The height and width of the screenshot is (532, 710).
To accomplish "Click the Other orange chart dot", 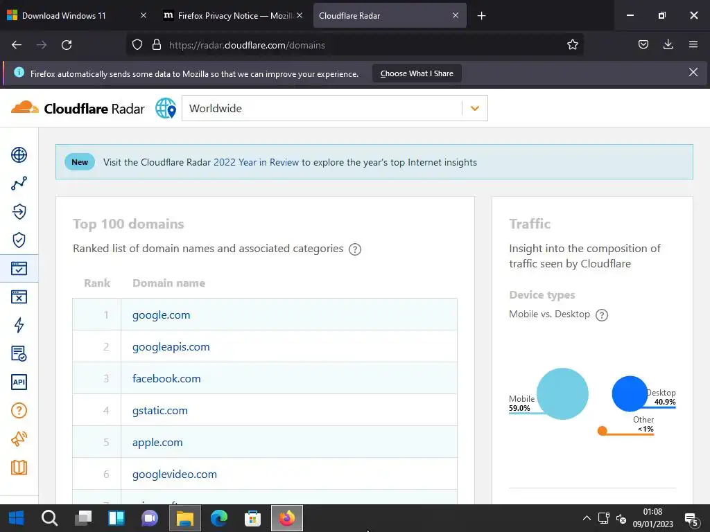I will tap(603, 431).
